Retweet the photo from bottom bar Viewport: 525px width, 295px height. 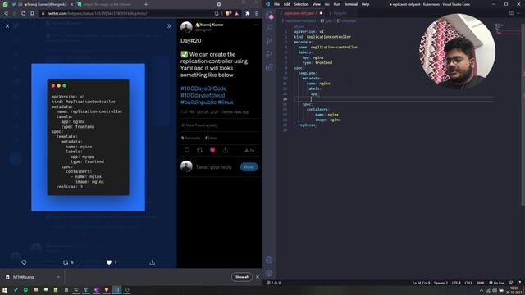tap(66, 262)
